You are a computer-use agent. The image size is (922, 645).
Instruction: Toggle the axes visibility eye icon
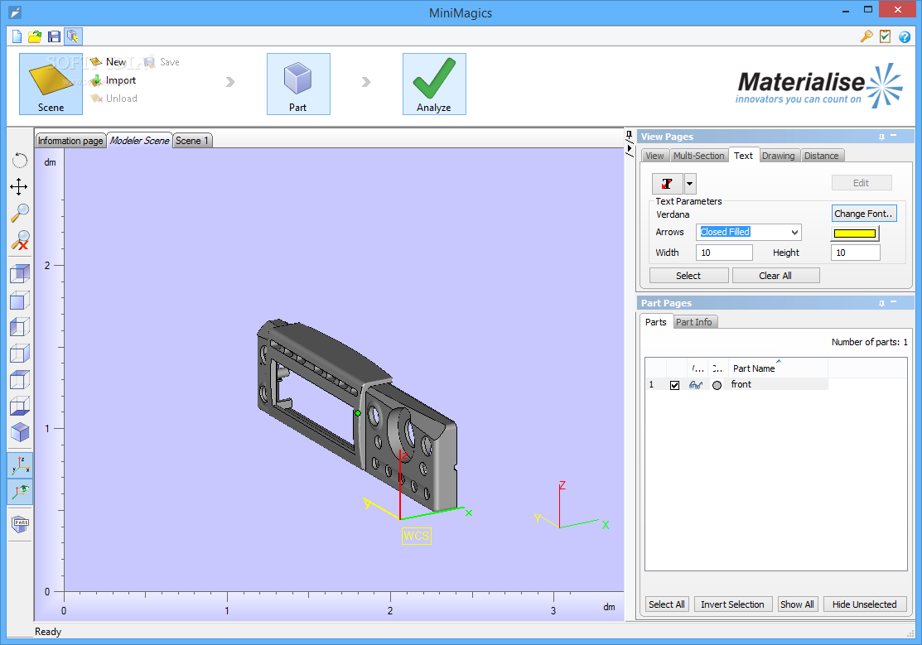[x=20, y=492]
